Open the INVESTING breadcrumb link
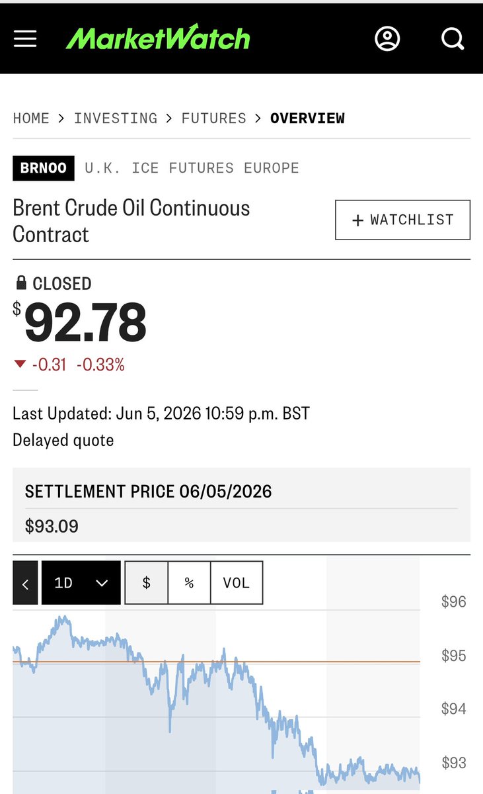This screenshot has height=794, width=483. click(x=116, y=118)
